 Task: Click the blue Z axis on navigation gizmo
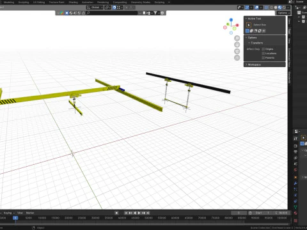tap(231, 20)
